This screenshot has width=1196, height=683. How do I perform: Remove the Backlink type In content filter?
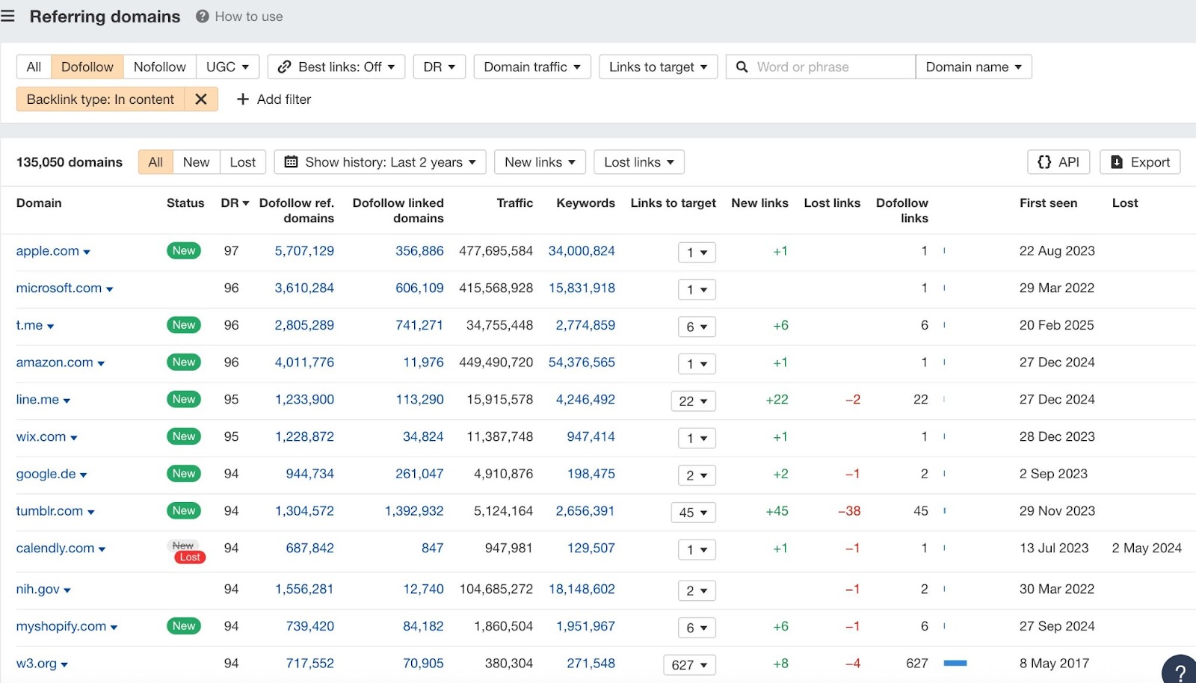(201, 99)
